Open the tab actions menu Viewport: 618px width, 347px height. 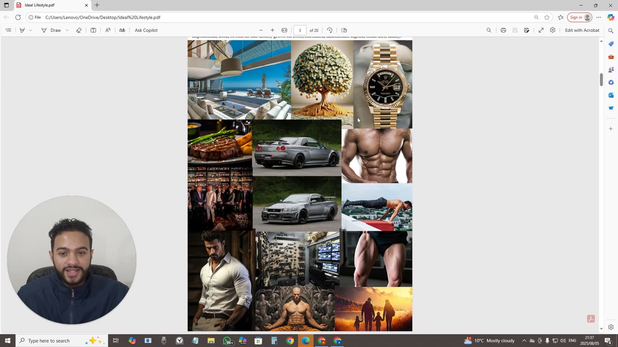pyautogui.click(x=6, y=5)
